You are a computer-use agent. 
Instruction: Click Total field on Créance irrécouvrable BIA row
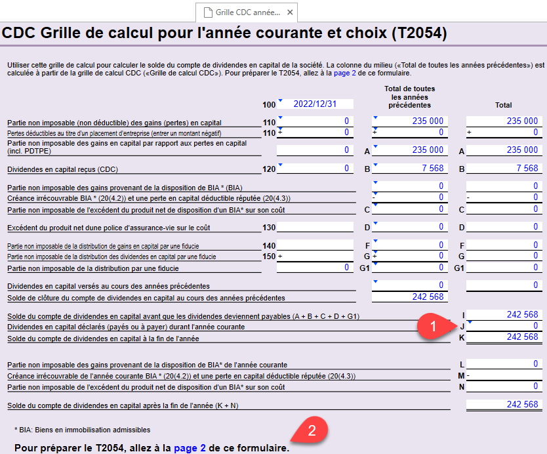tap(504, 197)
